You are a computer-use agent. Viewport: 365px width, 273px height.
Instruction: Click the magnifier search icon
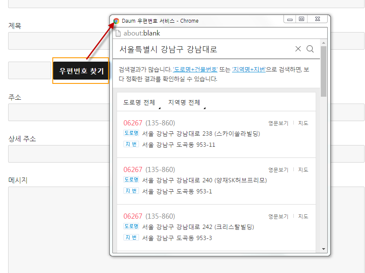pyautogui.click(x=310, y=49)
